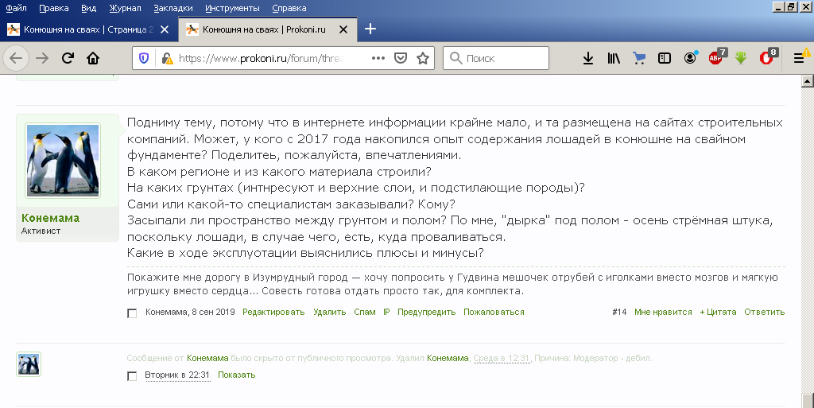Toggle the sidebar view icon
Image resolution: width=814 pixels, height=408 pixels.
(665, 58)
